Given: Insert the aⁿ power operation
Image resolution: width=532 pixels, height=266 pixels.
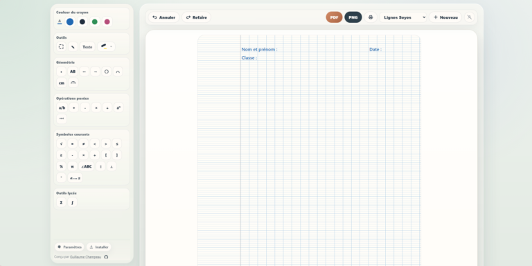Looking at the screenshot, I should 118,107.
